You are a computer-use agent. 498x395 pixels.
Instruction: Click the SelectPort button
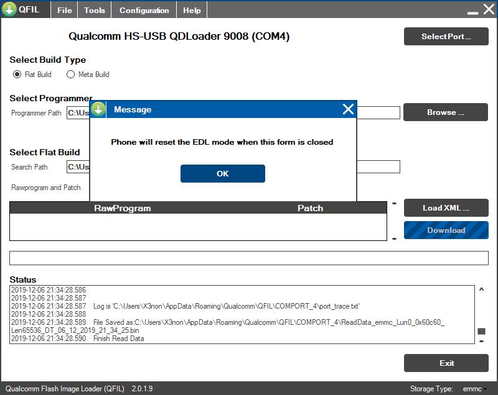coord(446,37)
